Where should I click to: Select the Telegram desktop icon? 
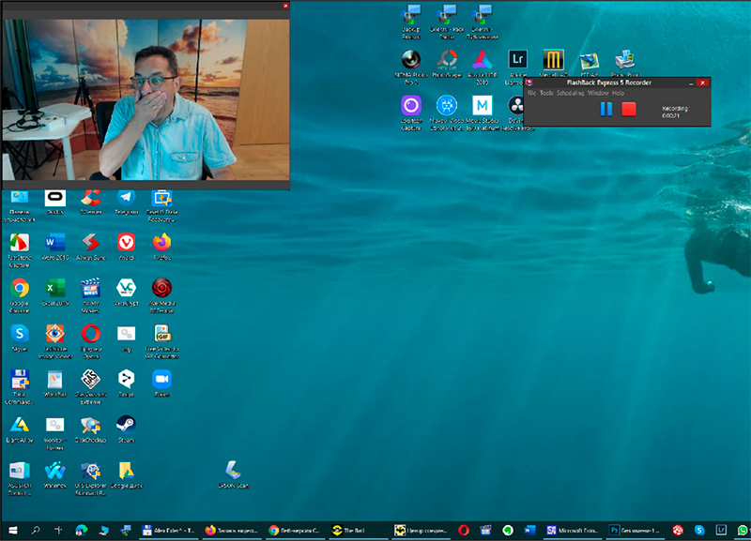(x=126, y=198)
